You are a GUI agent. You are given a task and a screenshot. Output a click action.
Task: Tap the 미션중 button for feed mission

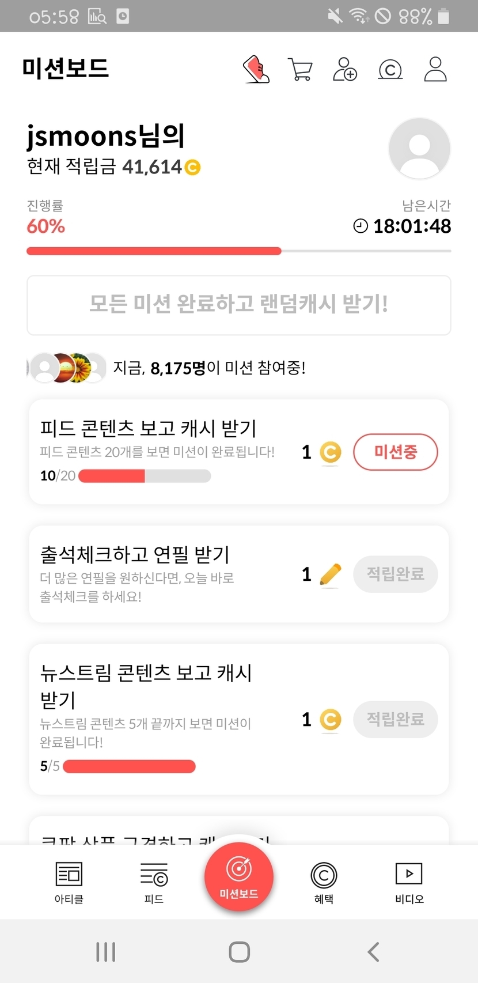point(395,452)
